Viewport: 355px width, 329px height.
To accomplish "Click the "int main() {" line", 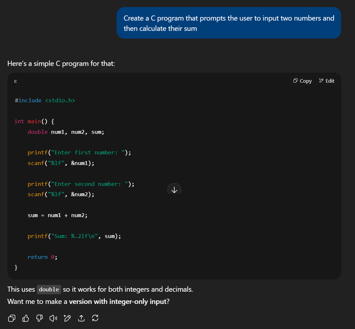I will point(35,121).
